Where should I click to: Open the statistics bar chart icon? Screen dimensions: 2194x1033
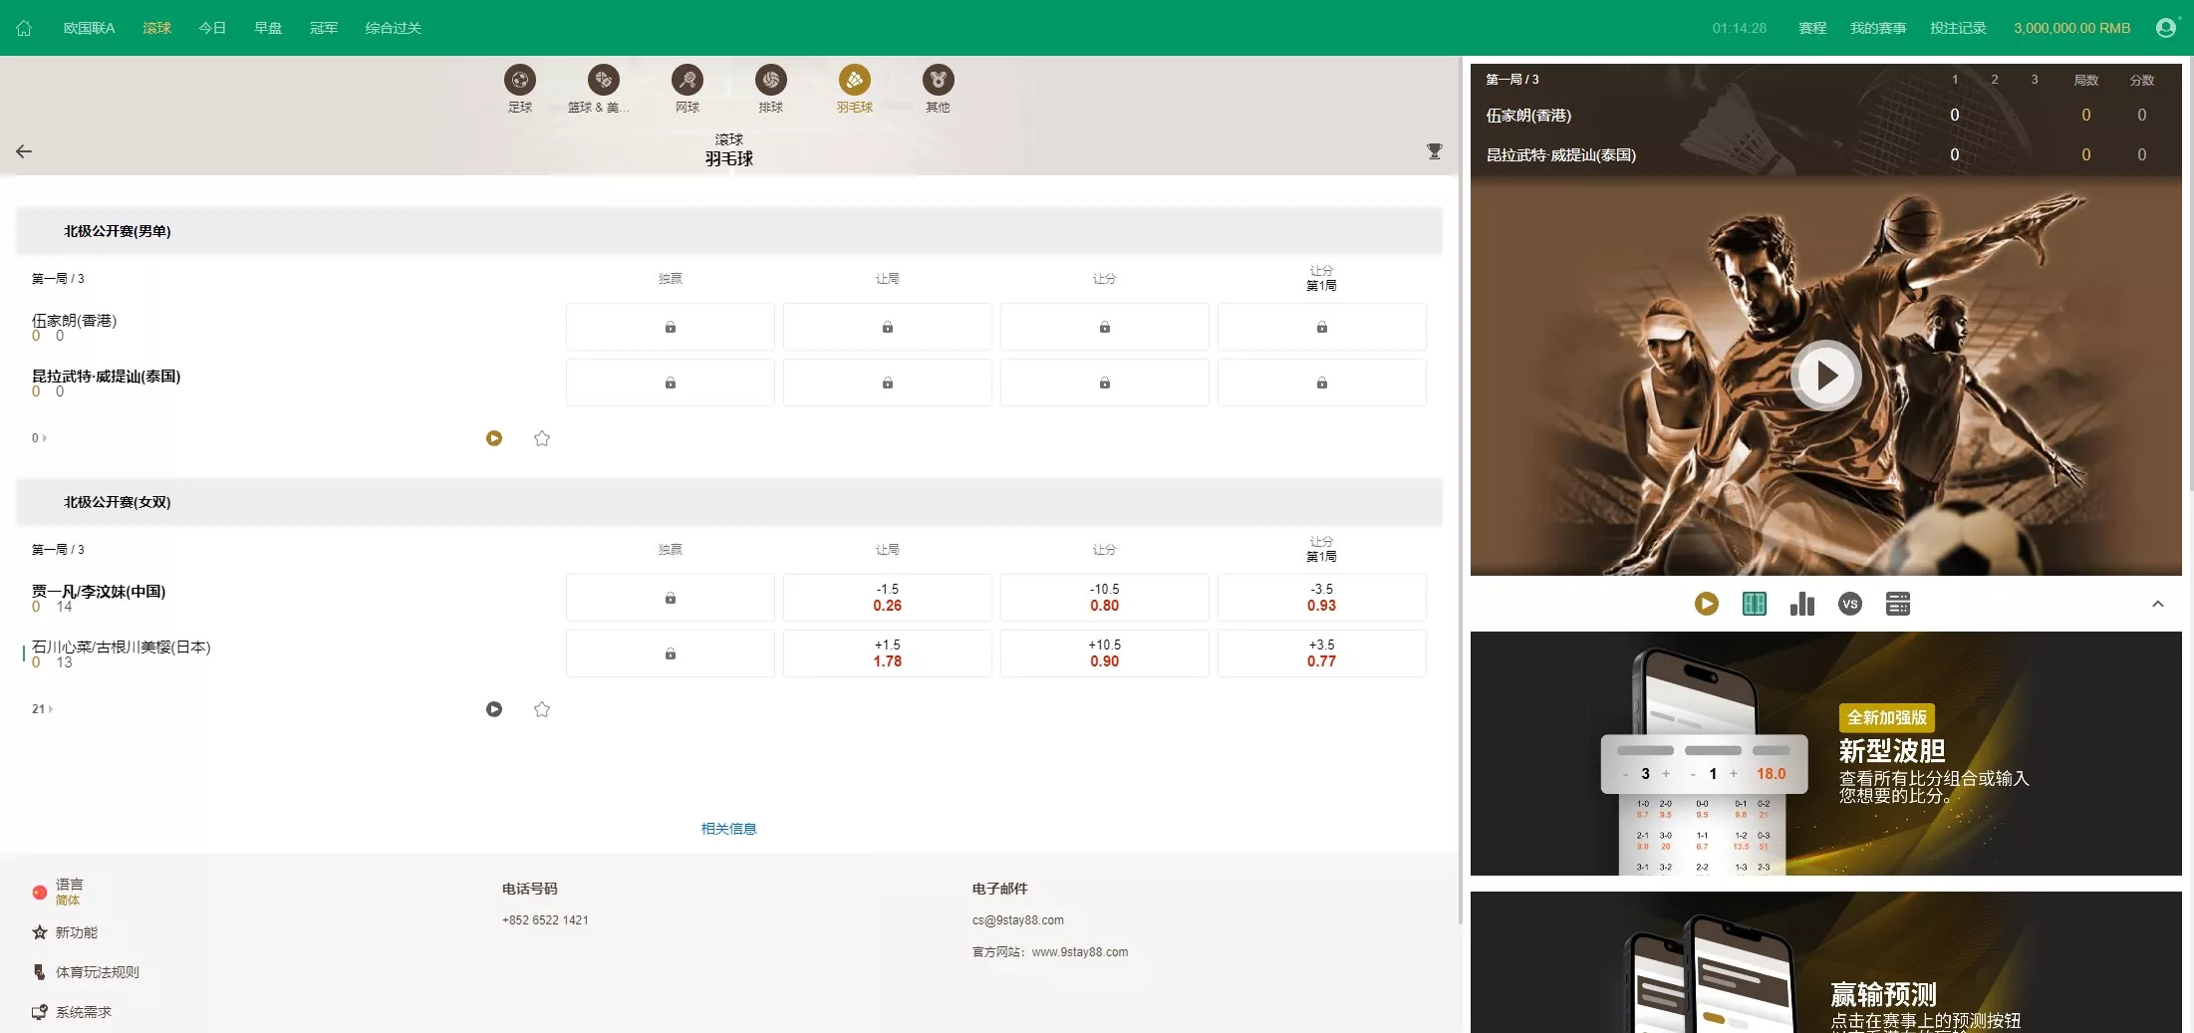click(x=1801, y=604)
